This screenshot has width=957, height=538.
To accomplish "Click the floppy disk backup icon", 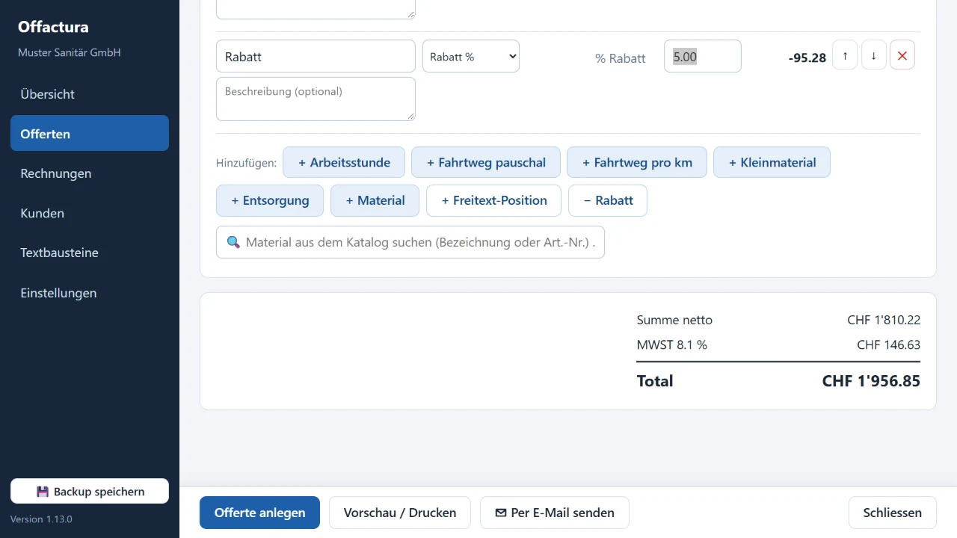I will pyautogui.click(x=43, y=492).
